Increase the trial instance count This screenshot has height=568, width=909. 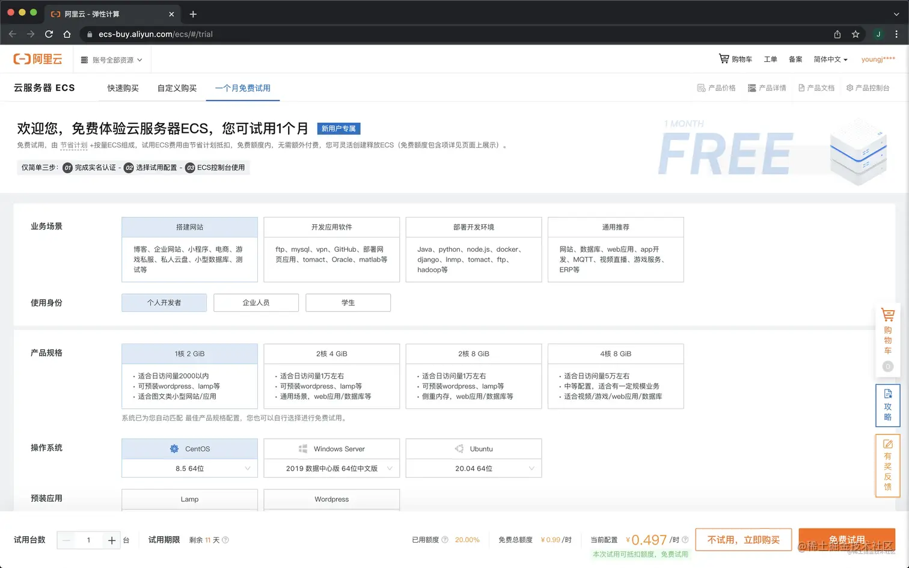pos(112,540)
